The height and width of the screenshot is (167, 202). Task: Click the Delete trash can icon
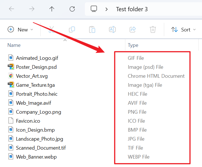click(153, 29)
